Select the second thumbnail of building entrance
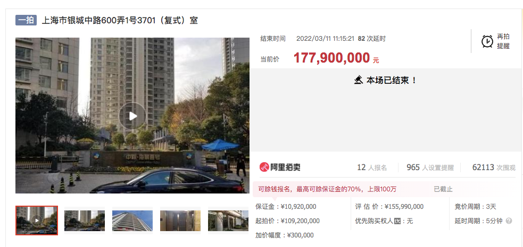Screen dimensions: 523x247 [85, 220]
